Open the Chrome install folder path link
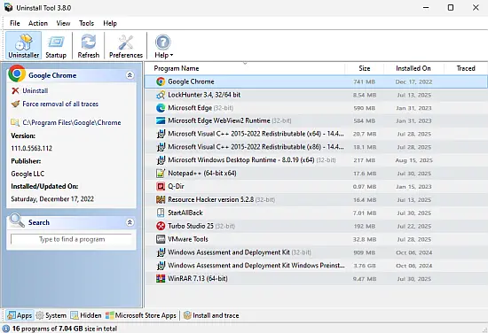 point(72,123)
